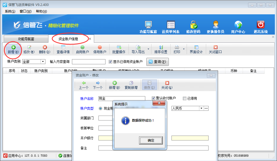Toggle 显示已停用资金账户 checkbox
277x161 pixels.
point(110,62)
